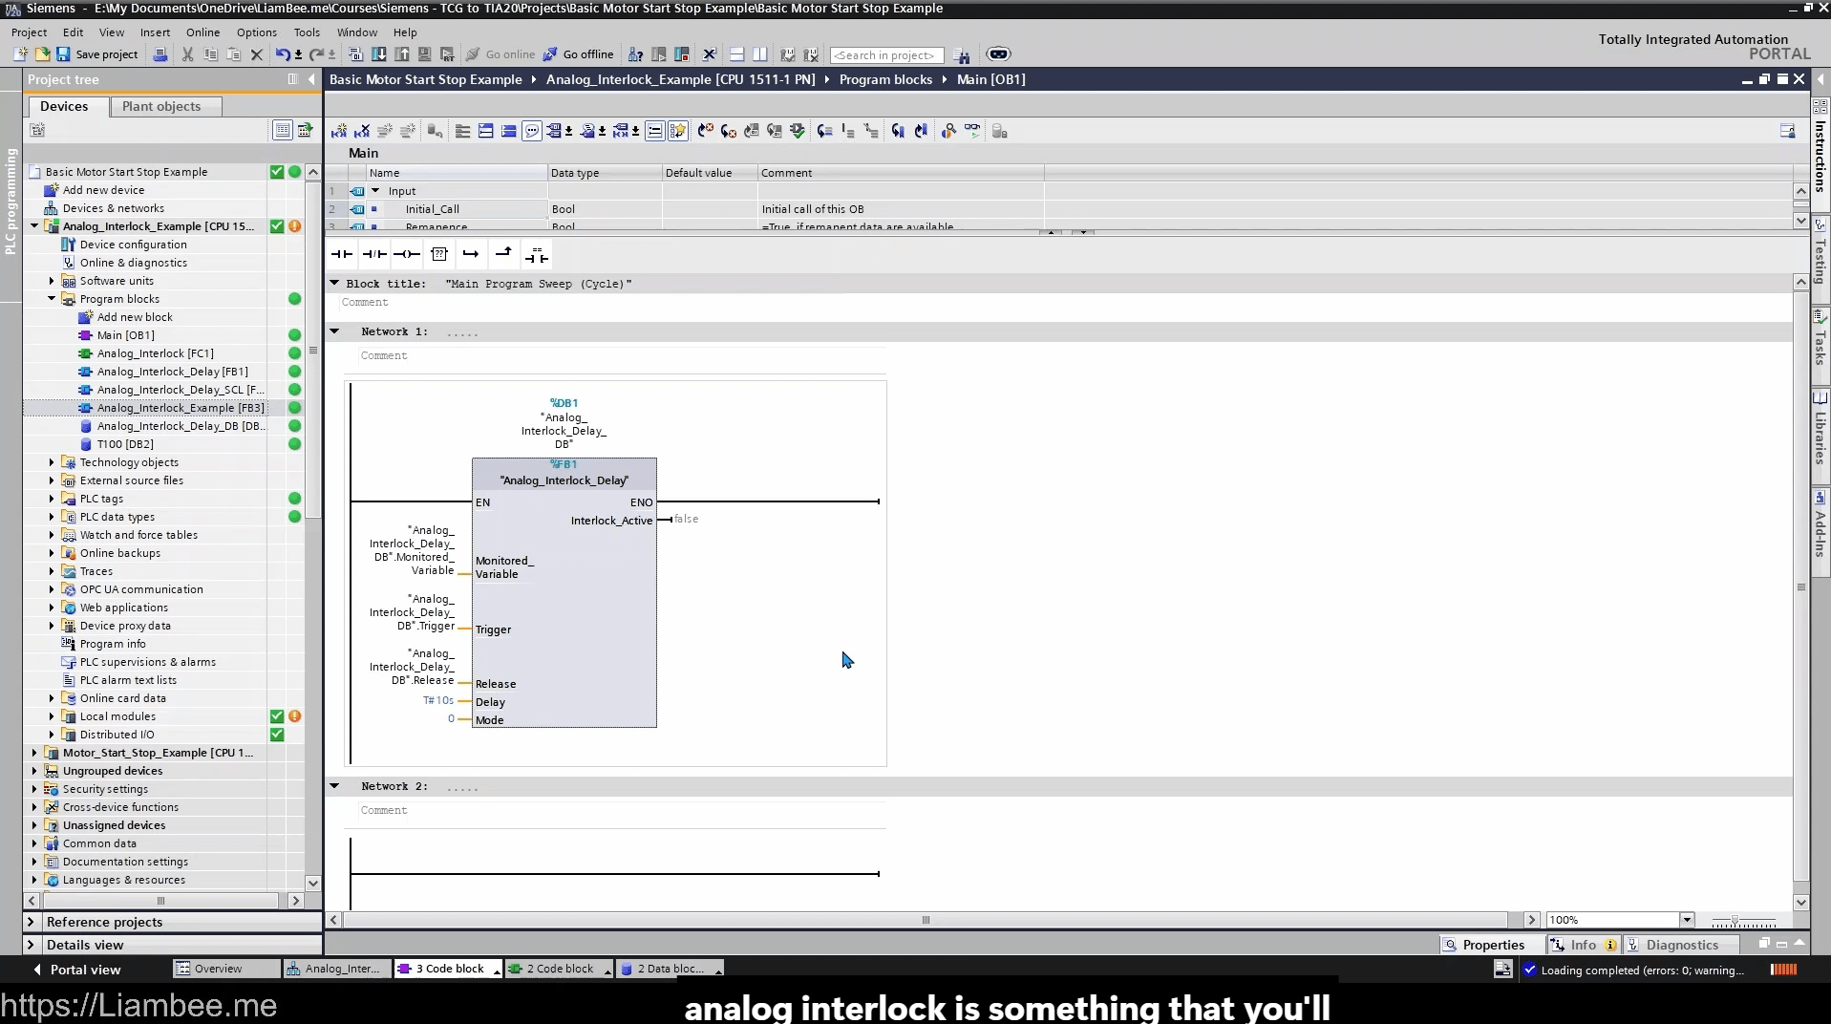Switch to the Plant objects tab
The height and width of the screenshot is (1024, 1831).
click(x=161, y=106)
